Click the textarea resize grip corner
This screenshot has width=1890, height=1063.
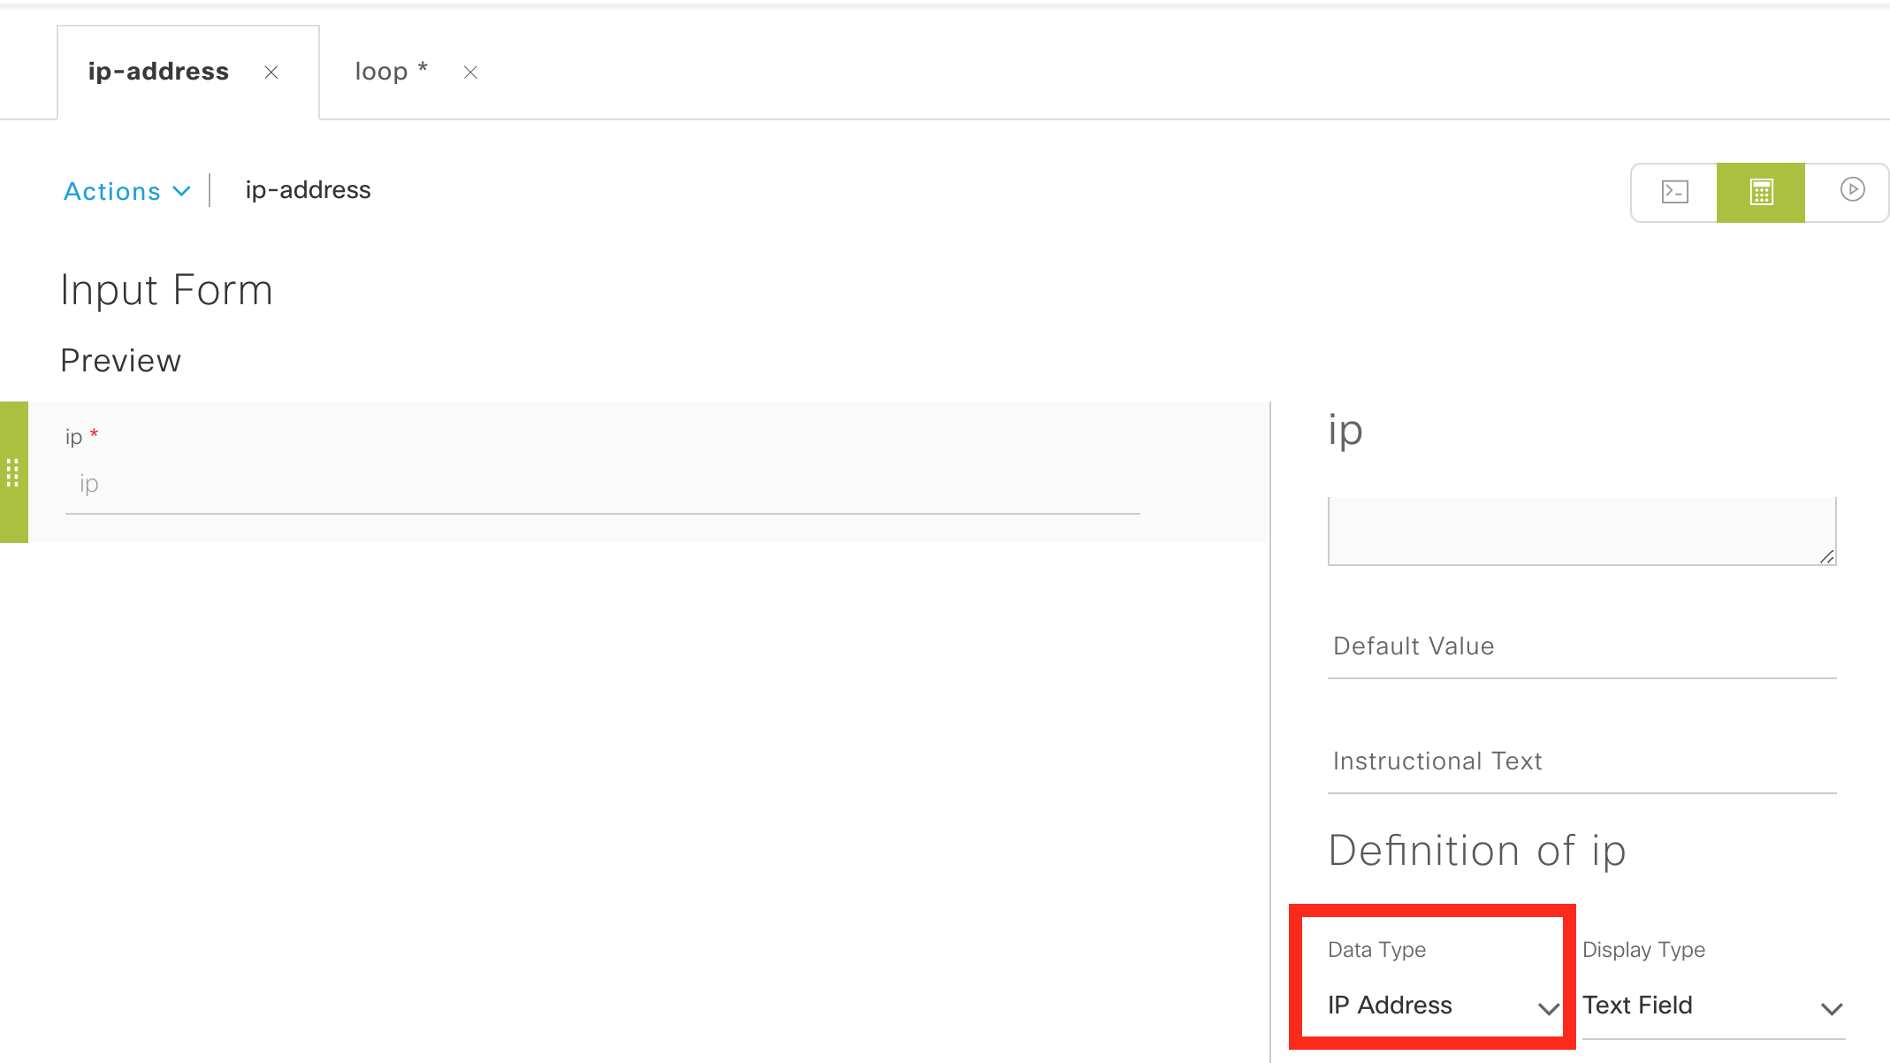tap(1826, 556)
